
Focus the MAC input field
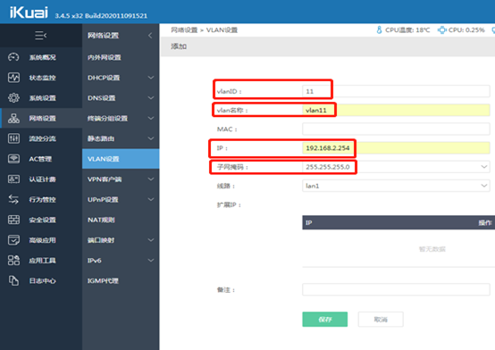(x=396, y=129)
